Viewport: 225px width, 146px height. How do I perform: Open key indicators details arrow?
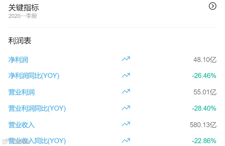[212, 6]
